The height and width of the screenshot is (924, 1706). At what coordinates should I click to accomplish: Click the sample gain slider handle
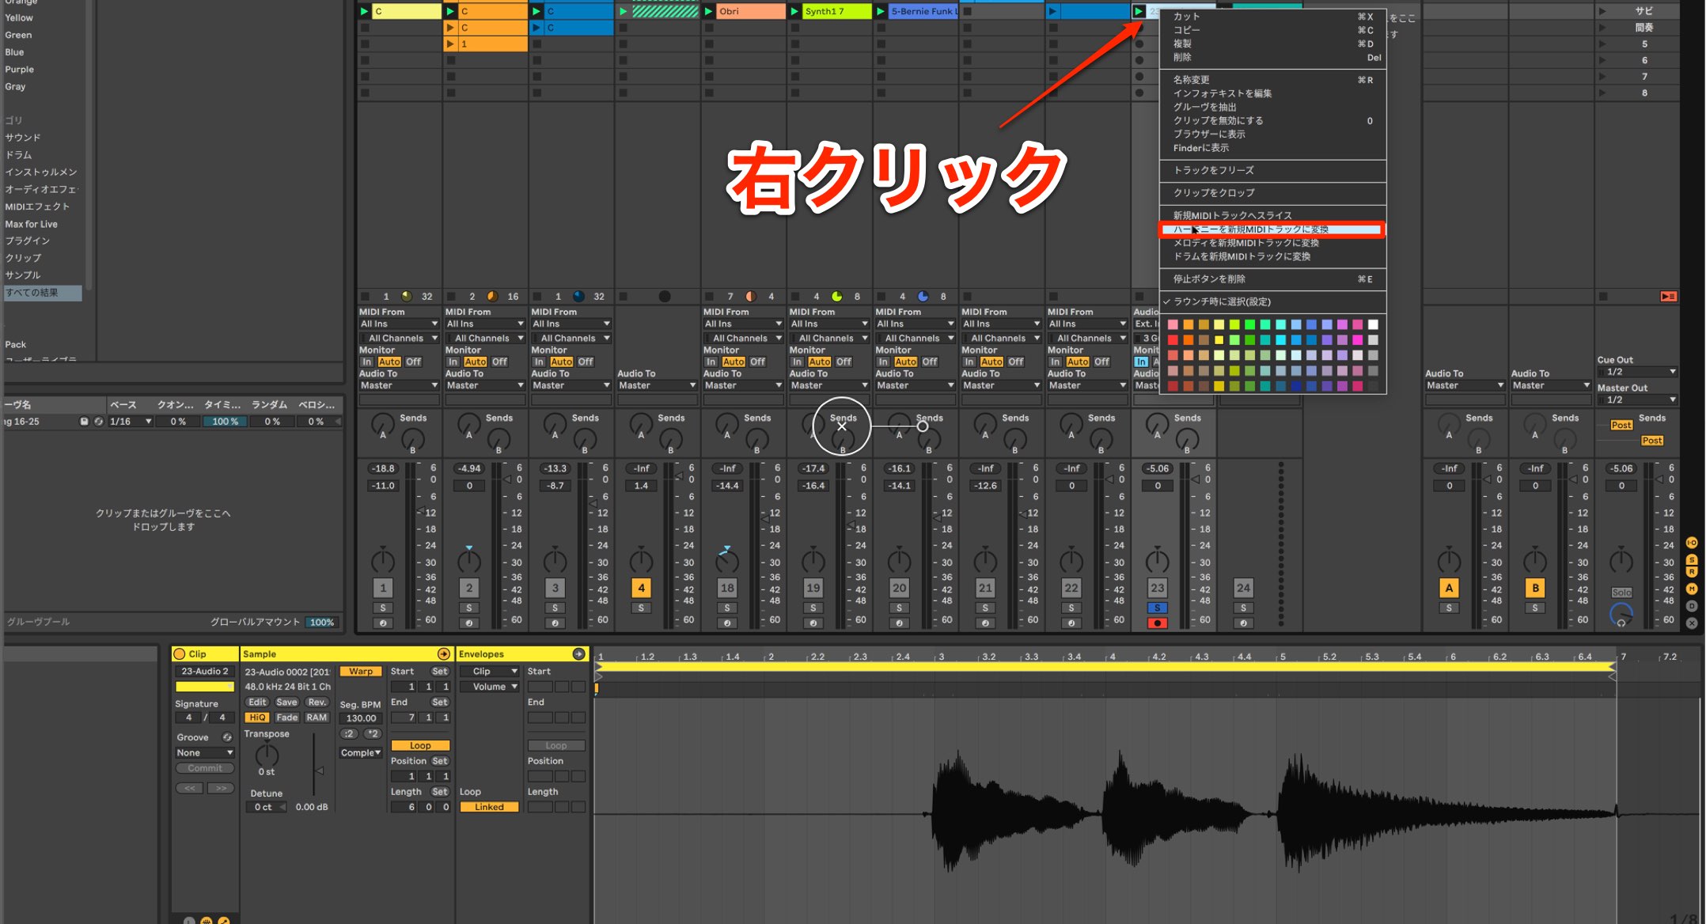coord(320,771)
